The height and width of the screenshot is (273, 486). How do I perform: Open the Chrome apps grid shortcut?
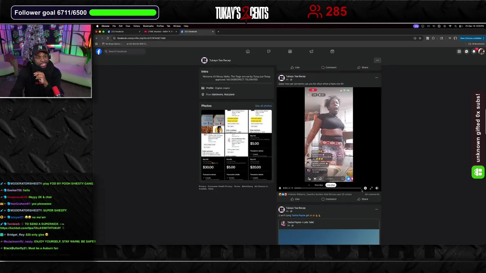coord(96,44)
